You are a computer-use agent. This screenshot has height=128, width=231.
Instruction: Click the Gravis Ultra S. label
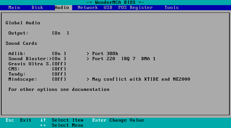pos(30,64)
